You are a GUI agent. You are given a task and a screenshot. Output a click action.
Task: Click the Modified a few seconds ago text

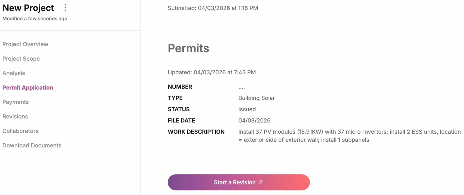pyautogui.click(x=35, y=18)
